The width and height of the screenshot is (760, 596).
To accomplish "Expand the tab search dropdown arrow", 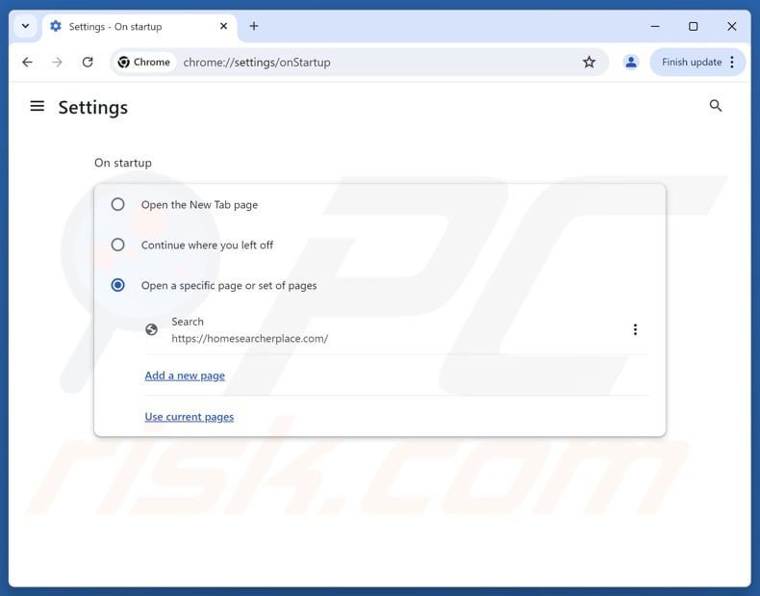I will pos(25,26).
